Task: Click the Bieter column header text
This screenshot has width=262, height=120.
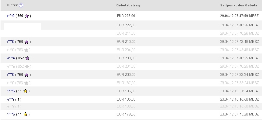Action: pyautogui.click(x=12, y=5)
